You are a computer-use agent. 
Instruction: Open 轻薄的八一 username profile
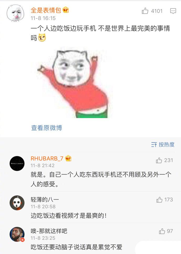point(45,200)
